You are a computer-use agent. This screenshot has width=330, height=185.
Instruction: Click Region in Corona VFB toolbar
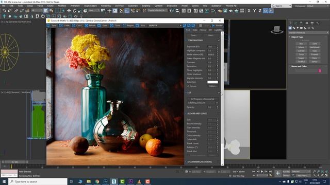point(128,26)
